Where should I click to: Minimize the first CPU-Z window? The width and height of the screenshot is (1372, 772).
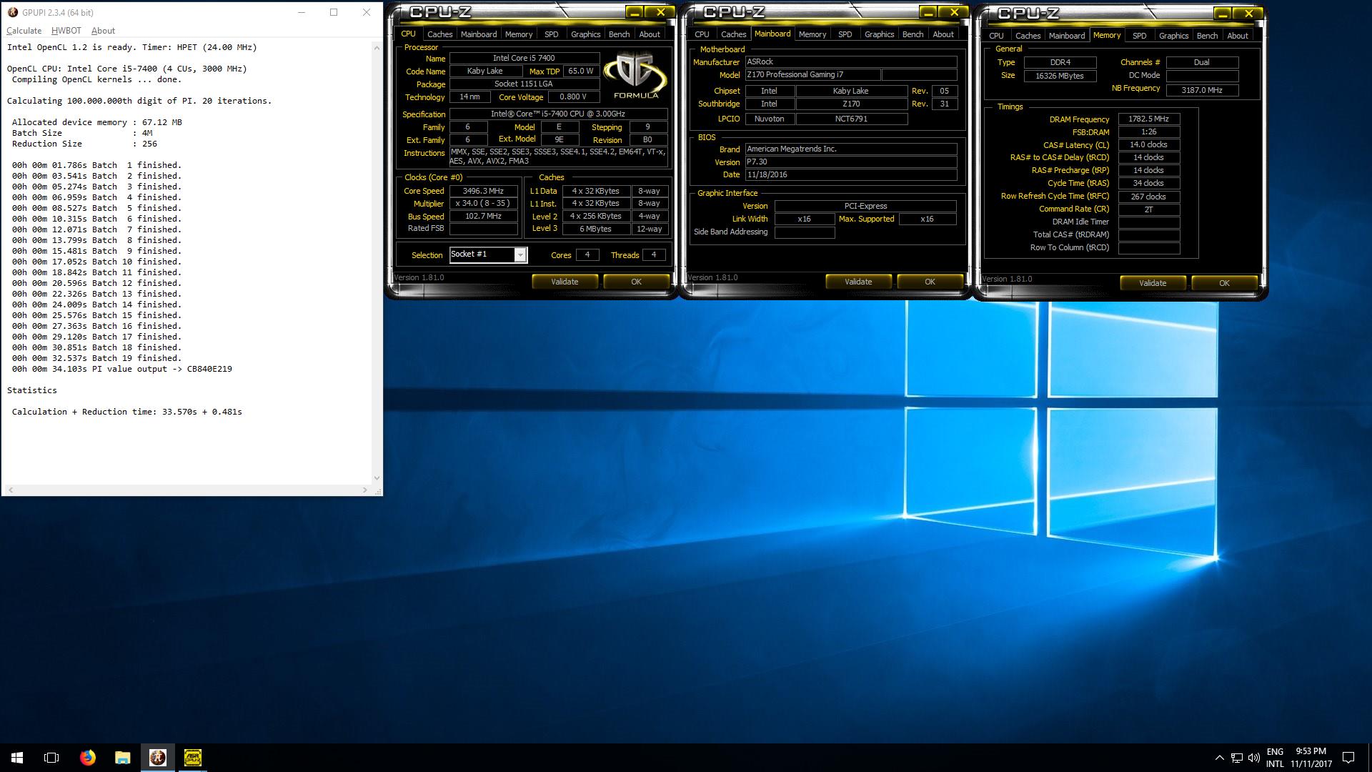[x=634, y=12]
